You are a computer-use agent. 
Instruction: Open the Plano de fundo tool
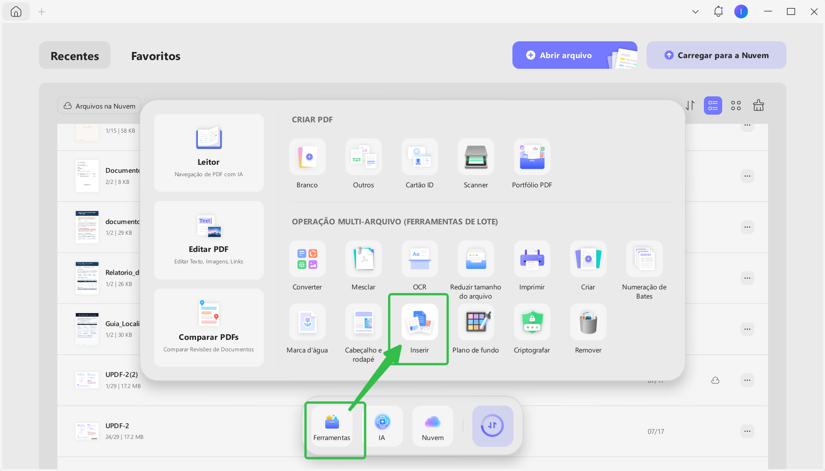476,322
